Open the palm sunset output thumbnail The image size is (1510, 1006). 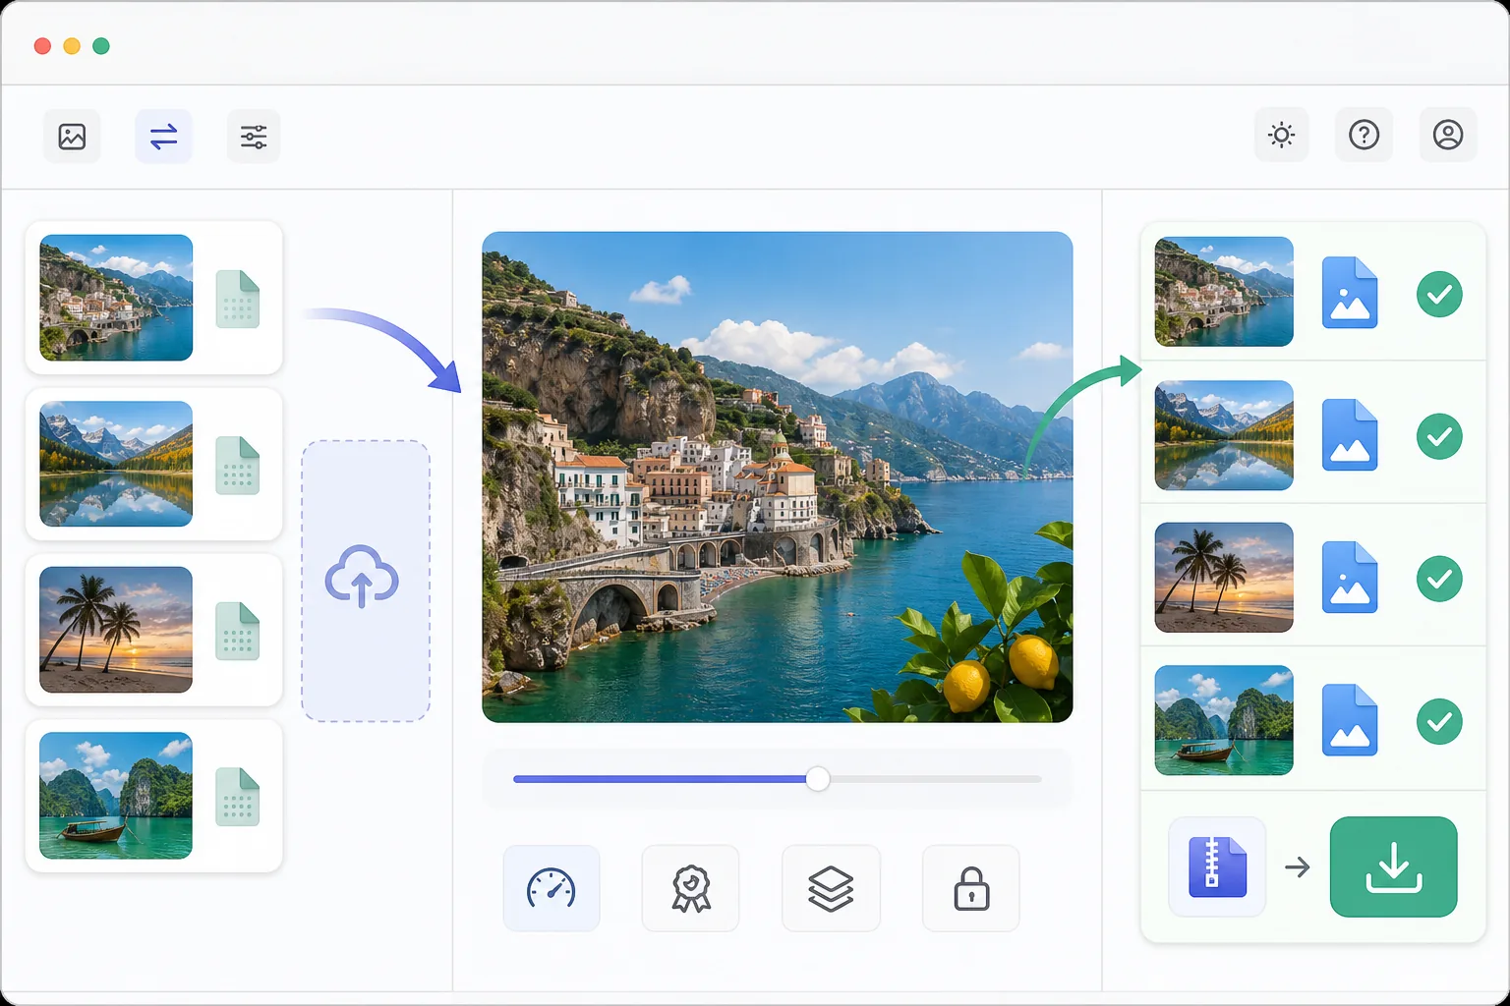point(1224,578)
